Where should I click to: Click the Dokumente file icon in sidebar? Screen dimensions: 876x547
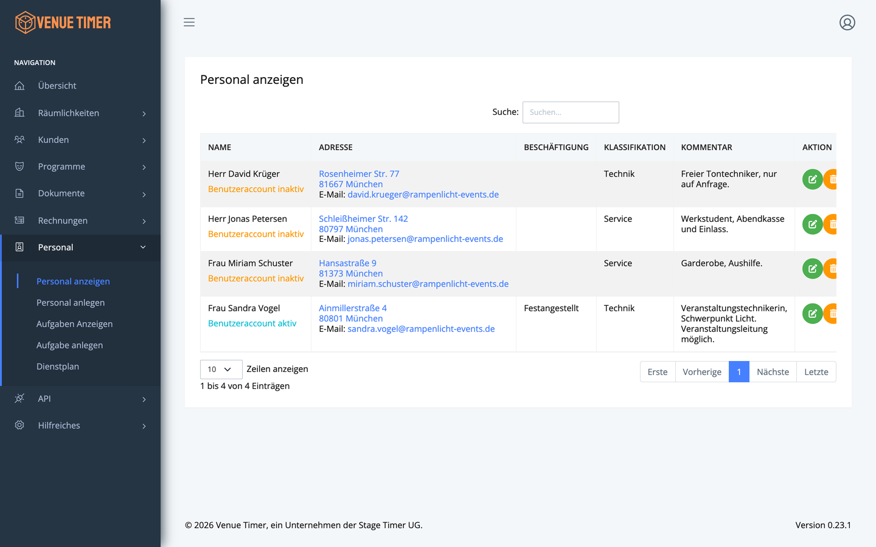tap(19, 193)
